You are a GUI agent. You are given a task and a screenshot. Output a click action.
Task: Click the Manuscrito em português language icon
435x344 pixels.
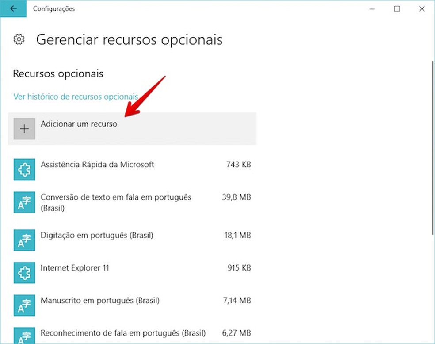[x=24, y=305]
